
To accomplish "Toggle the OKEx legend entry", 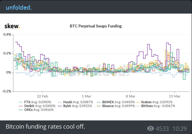I will (36, 110).
